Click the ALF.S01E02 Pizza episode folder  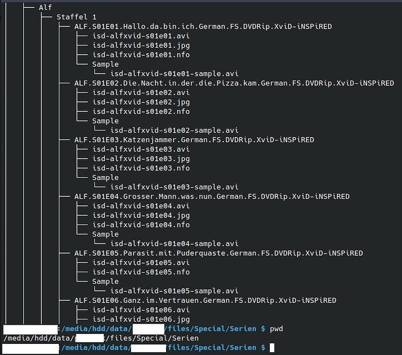pyautogui.click(x=234, y=83)
